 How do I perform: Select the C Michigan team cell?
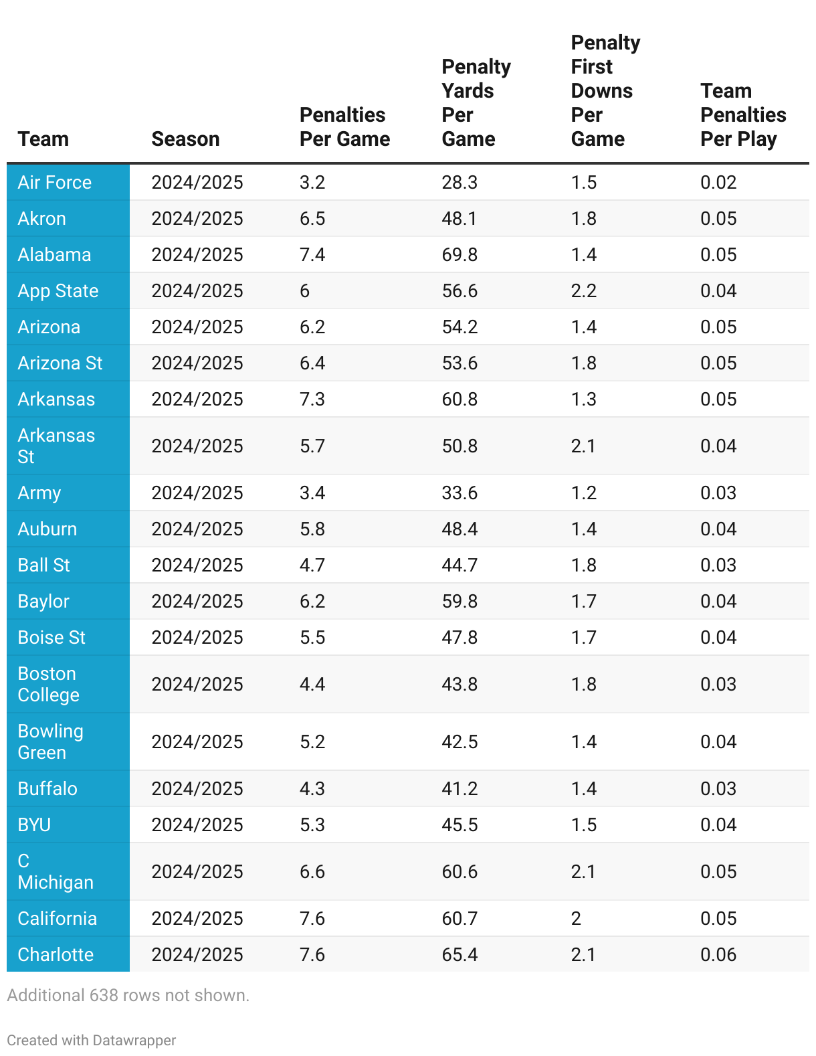click(68, 871)
